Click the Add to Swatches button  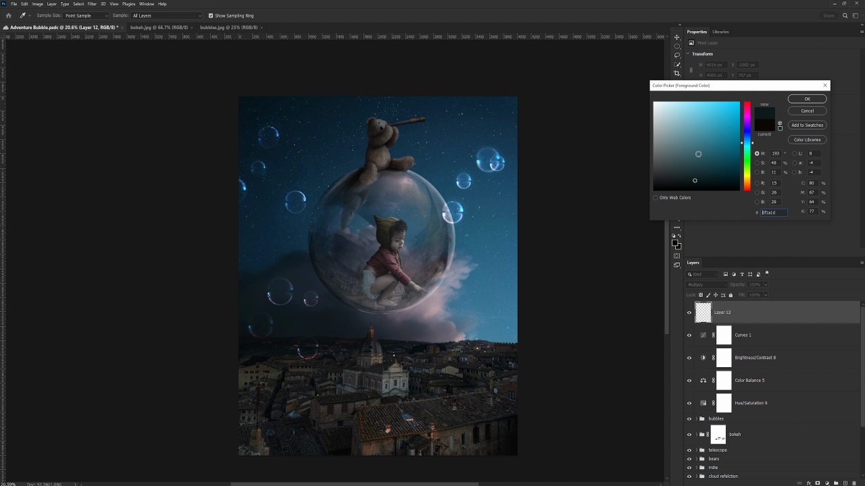point(807,125)
